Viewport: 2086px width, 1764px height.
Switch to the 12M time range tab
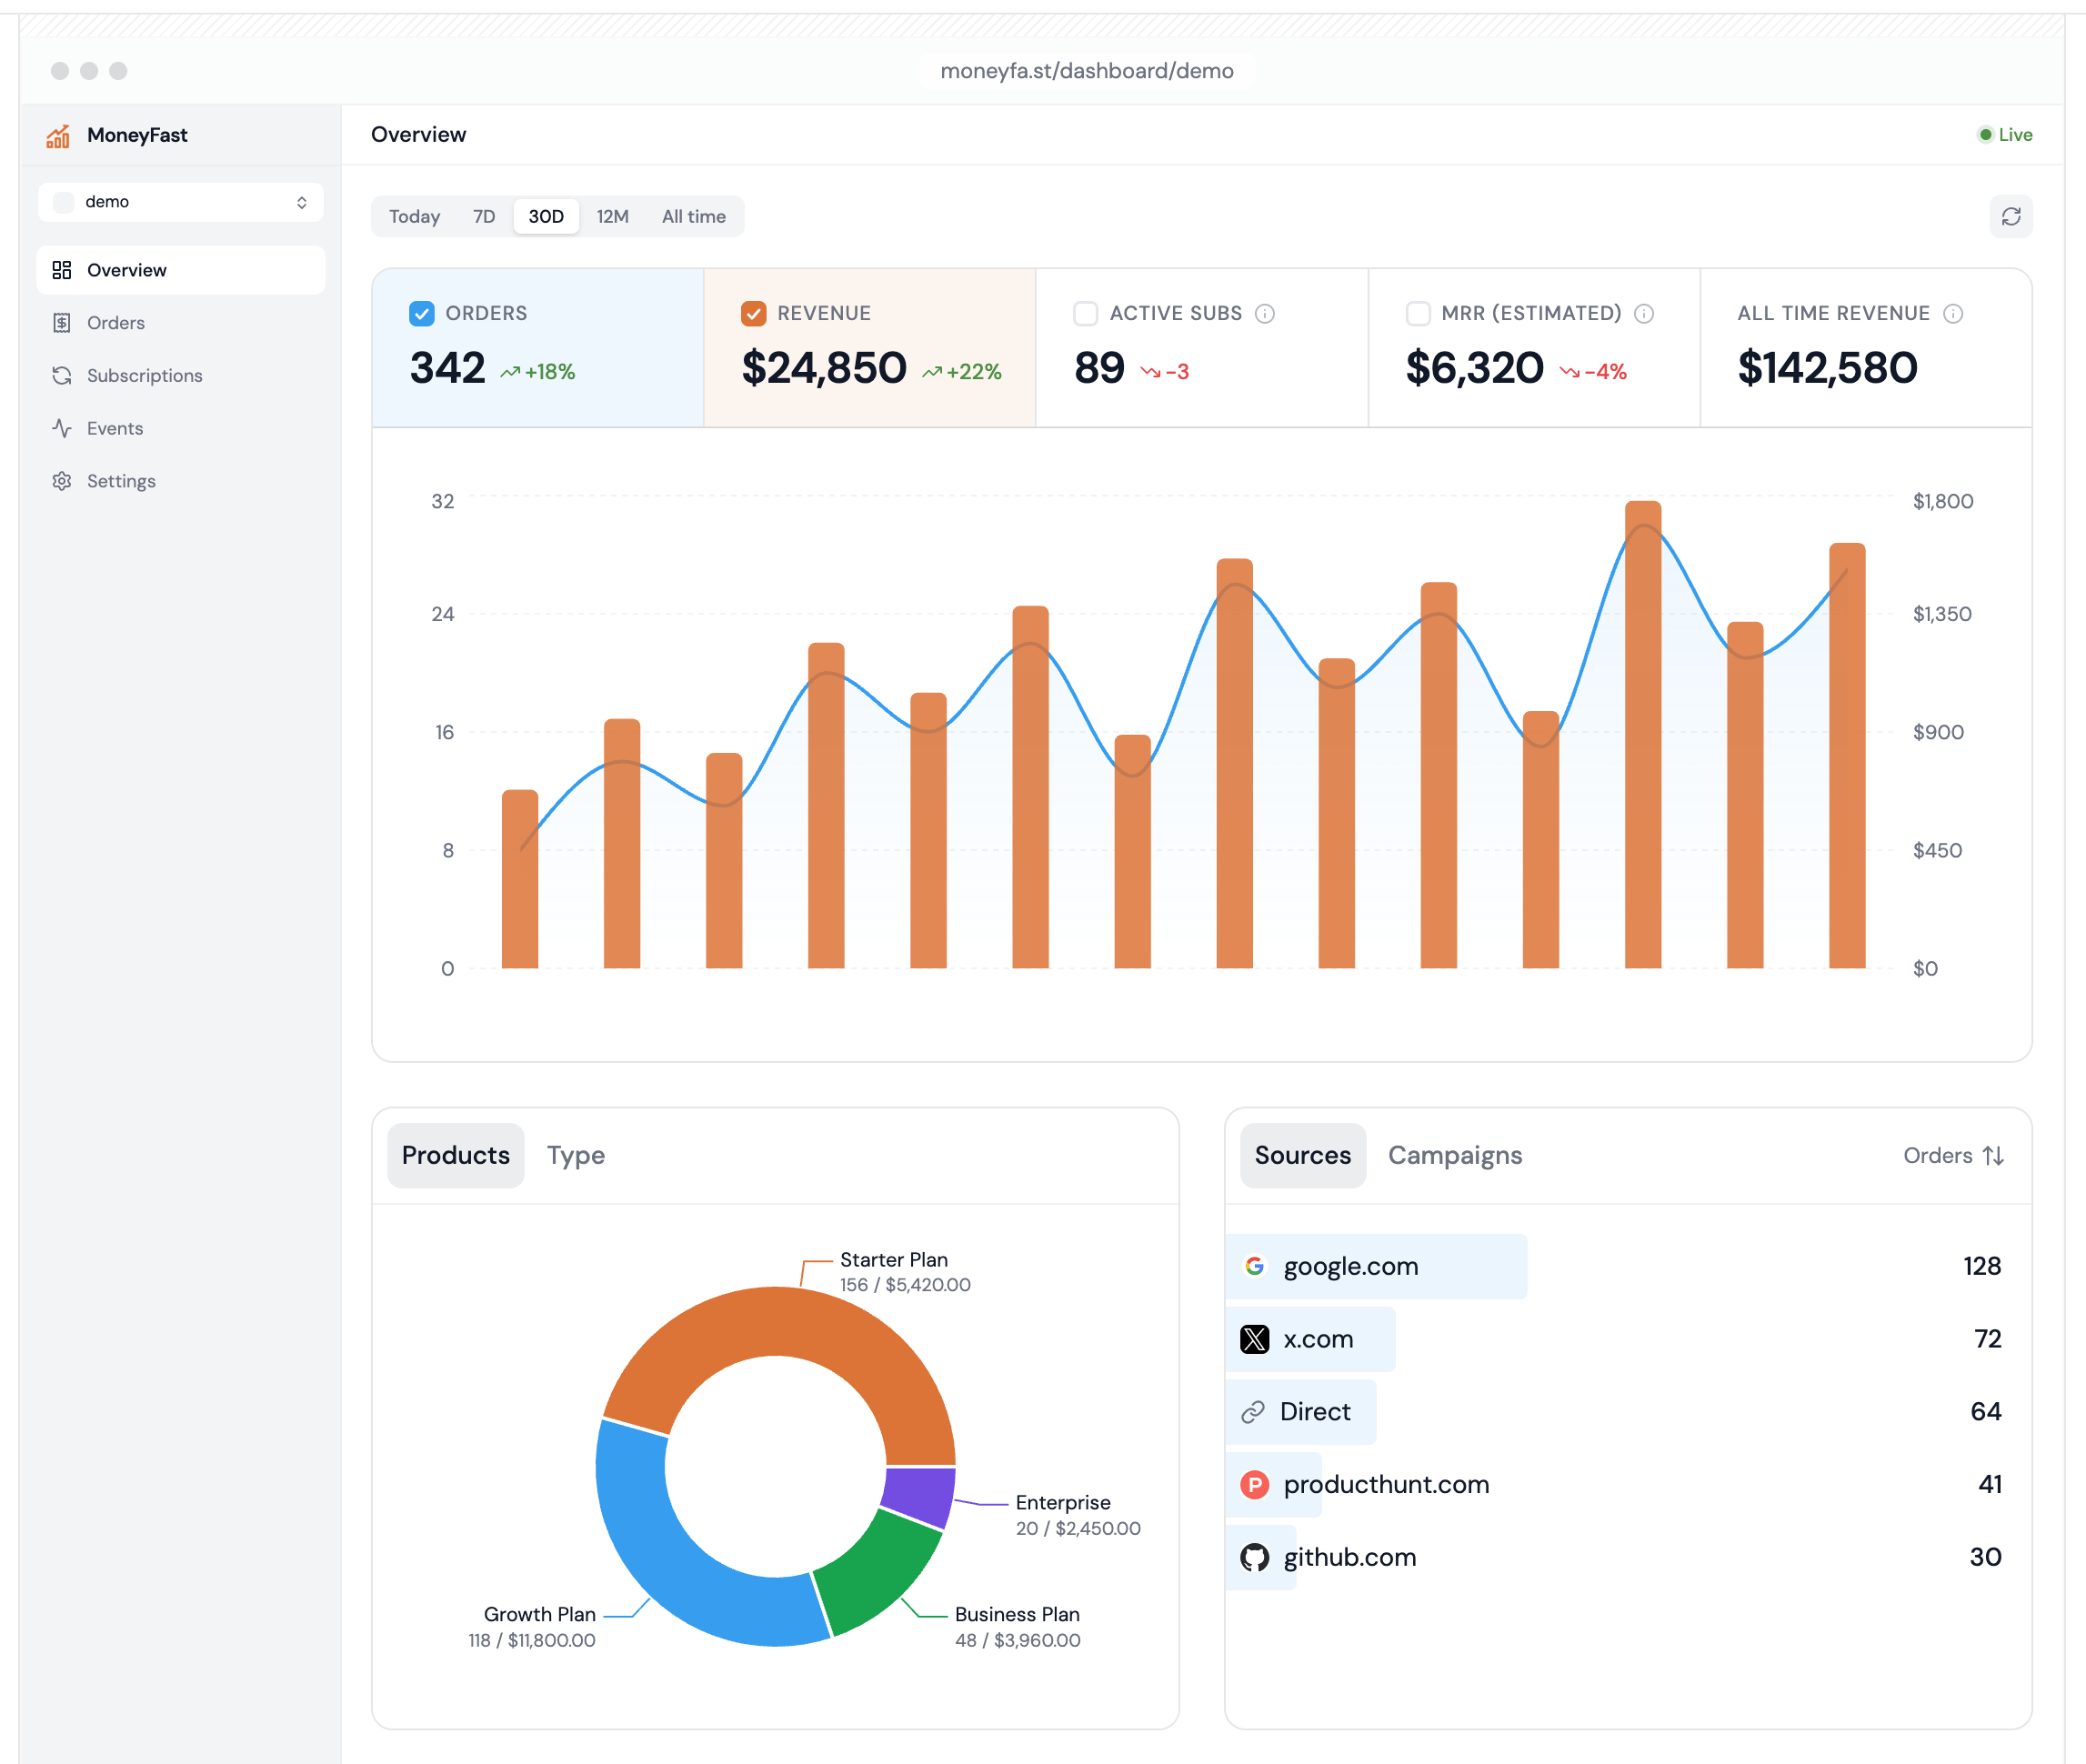(x=612, y=216)
